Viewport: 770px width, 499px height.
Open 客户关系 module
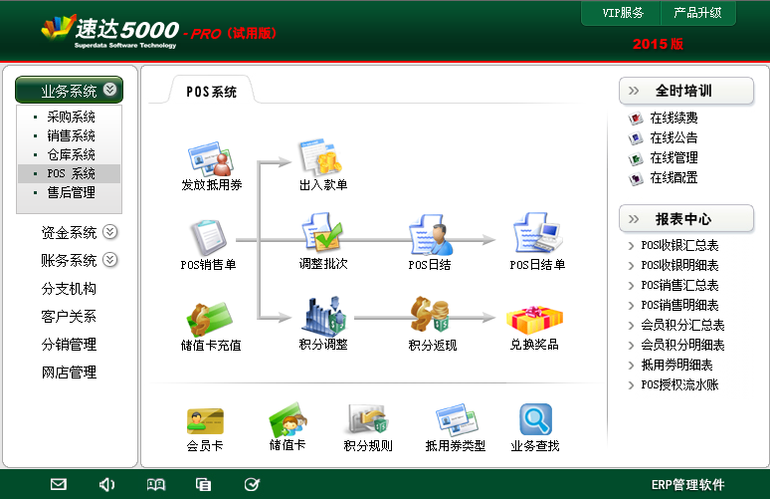click(69, 316)
